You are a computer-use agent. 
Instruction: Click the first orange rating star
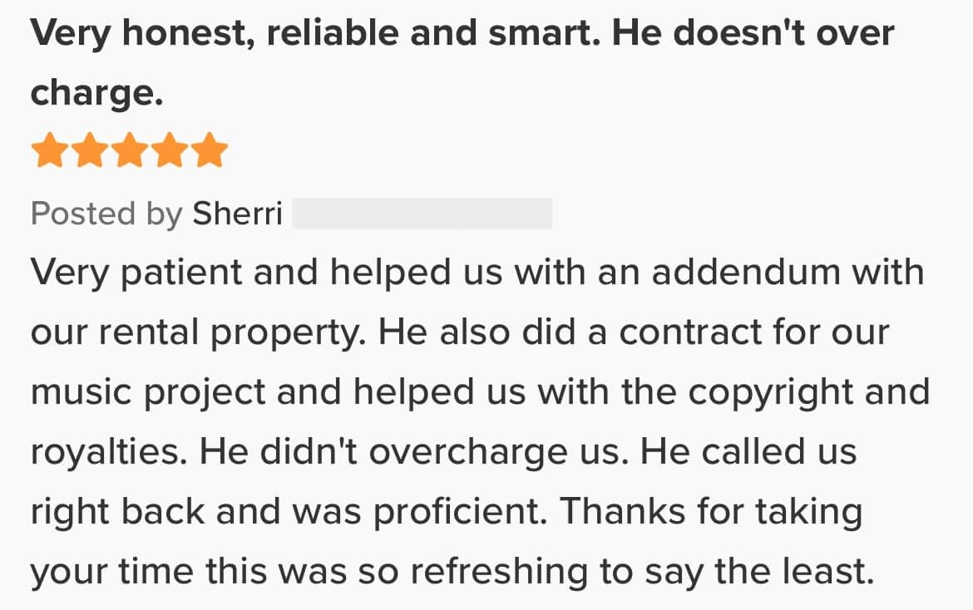point(50,151)
